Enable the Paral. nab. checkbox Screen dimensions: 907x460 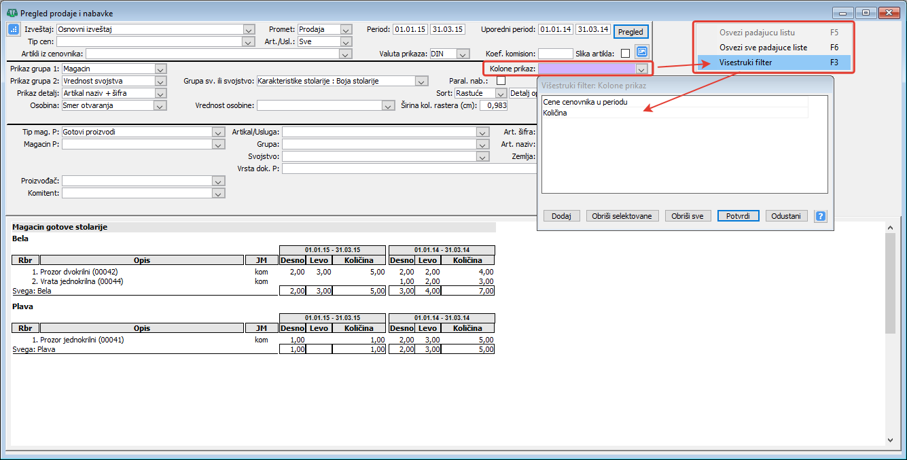(501, 81)
